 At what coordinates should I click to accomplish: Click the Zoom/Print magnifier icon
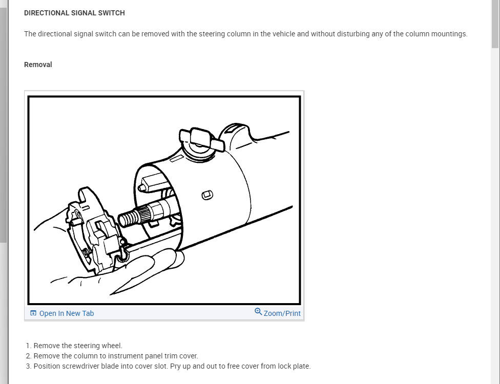click(x=258, y=312)
